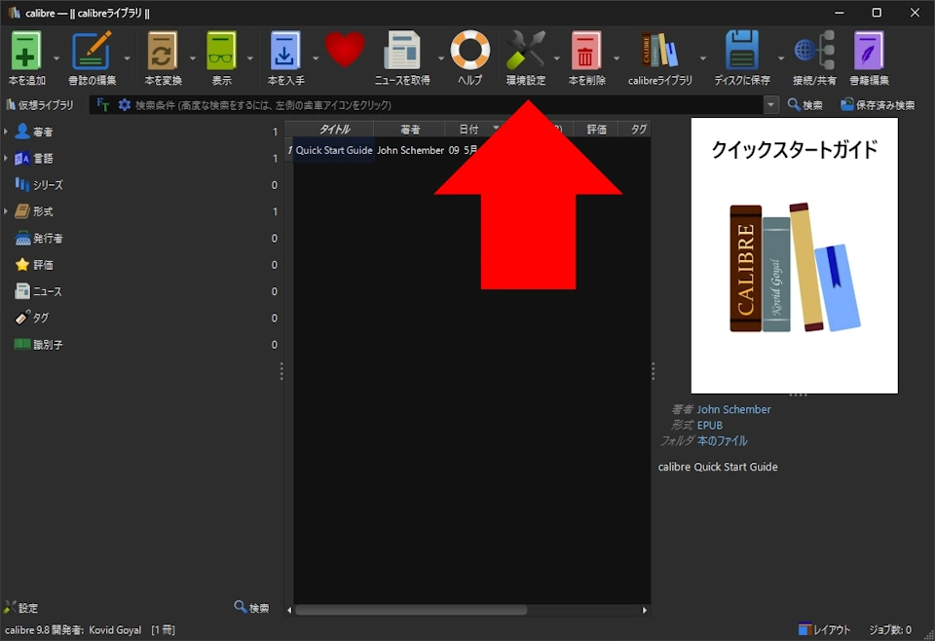The image size is (935, 641).
Task: Click ジョブ数: 0 jobs indicator
Action: (889, 629)
